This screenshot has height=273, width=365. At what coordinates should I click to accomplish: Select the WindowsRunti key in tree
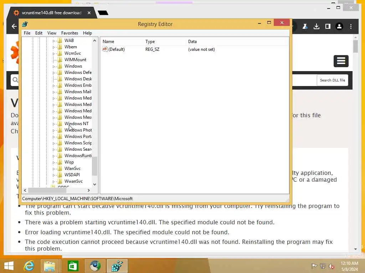tap(78, 156)
